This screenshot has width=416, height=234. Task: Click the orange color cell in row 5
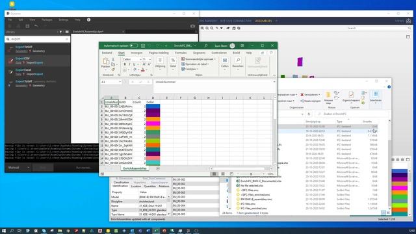[153, 120]
